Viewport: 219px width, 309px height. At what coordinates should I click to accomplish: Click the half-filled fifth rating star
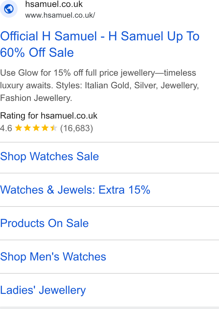click(x=54, y=128)
